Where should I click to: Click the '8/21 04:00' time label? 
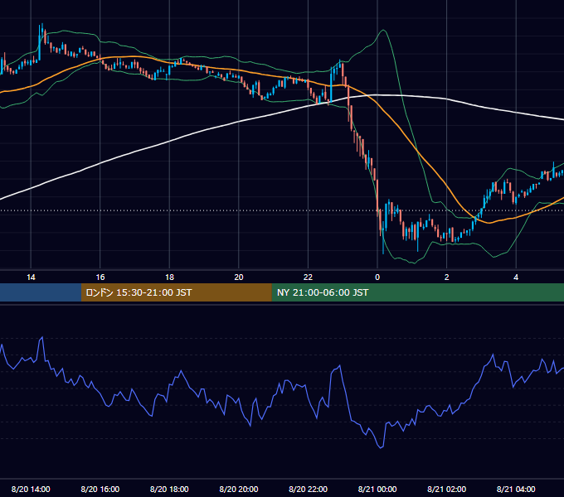click(516, 489)
